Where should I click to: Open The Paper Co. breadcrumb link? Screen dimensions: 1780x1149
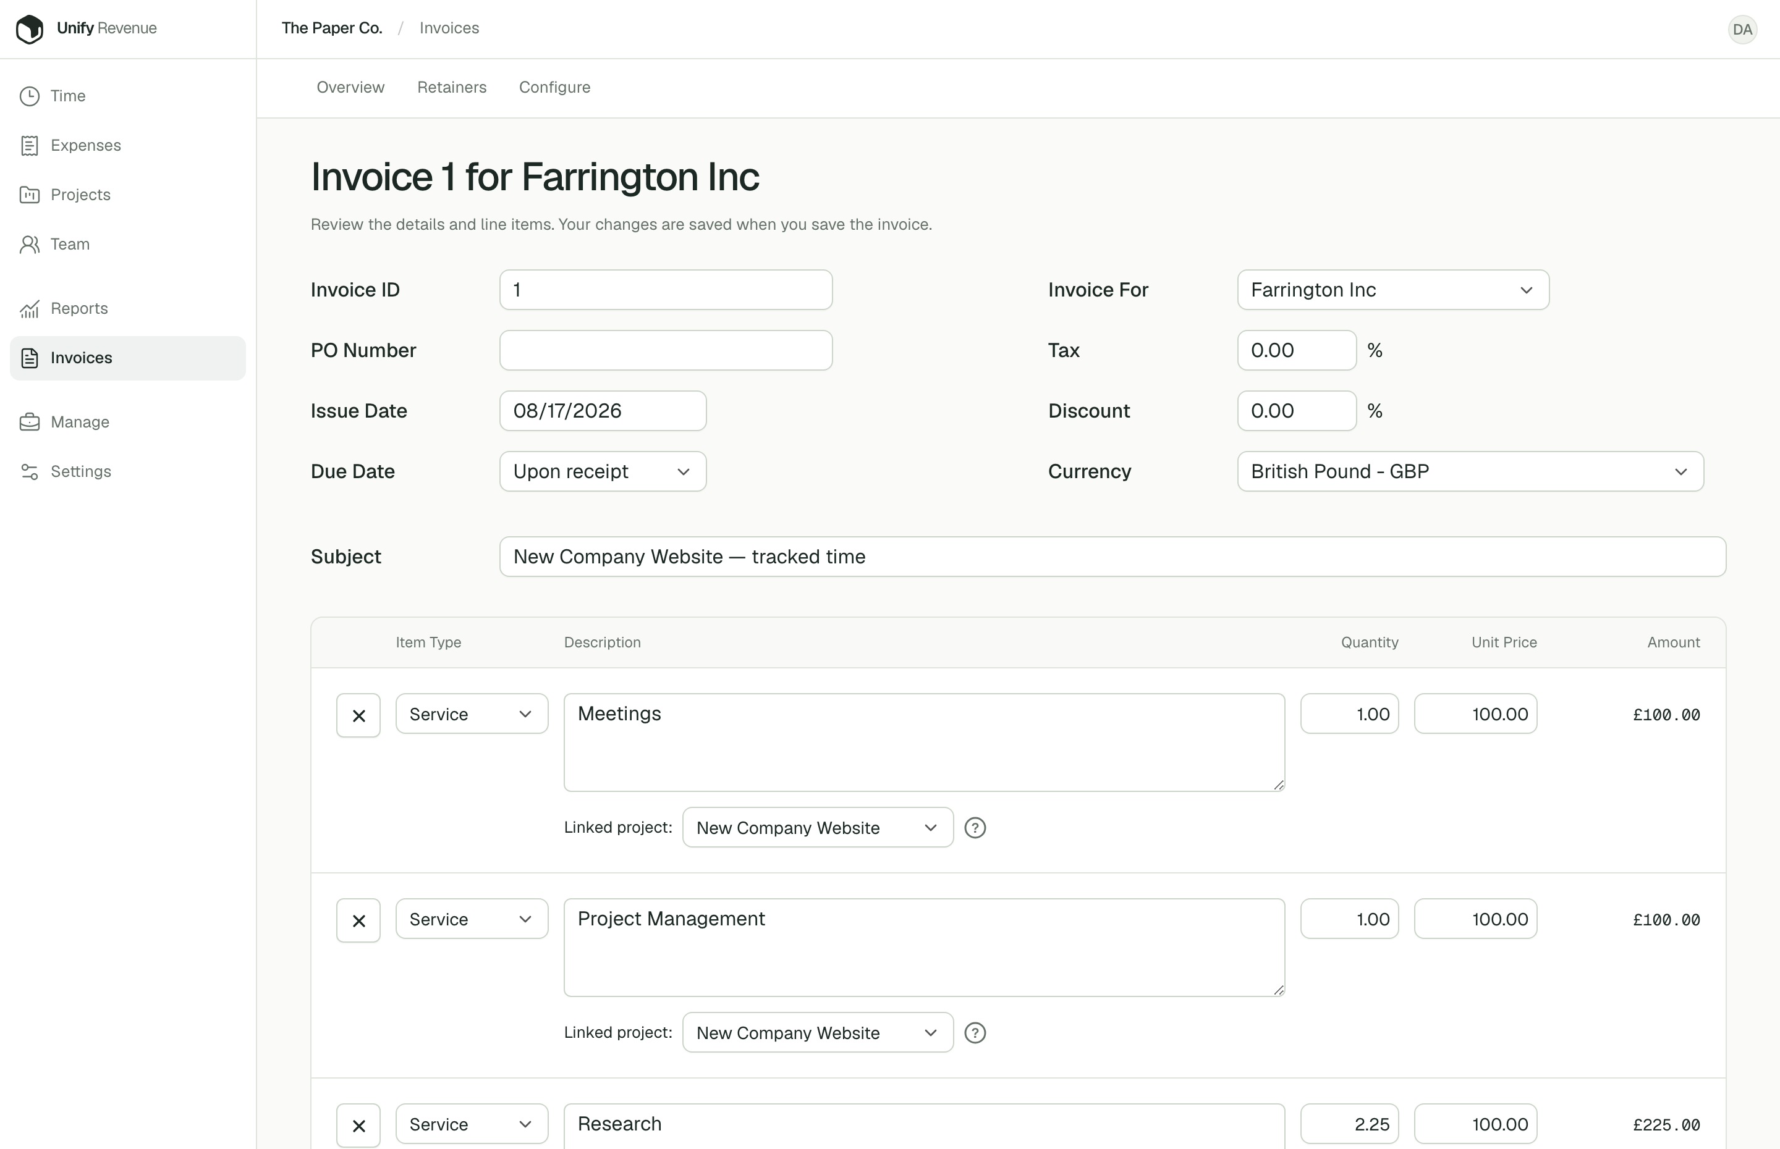tap(332, 28)
